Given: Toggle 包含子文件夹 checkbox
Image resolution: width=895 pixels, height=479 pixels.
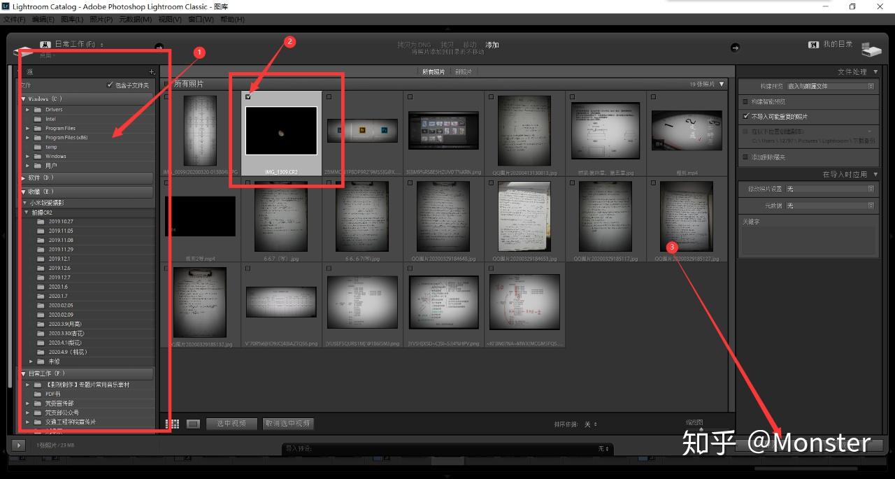Looking at the screenshot, I should click(110, 85).
